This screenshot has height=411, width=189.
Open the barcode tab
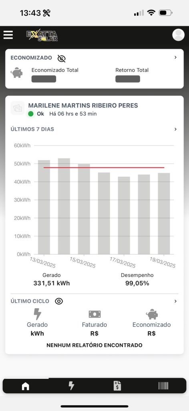[163, 386]
